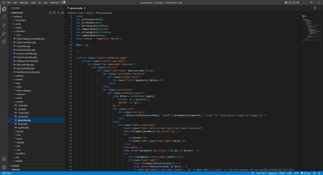Screen dimensions: 323x175
Task: Open the Selection menu
Action: [x=24, y=3]
